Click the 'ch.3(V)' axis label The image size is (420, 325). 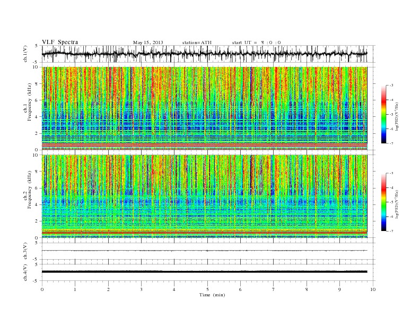click(x=25, y=251)
